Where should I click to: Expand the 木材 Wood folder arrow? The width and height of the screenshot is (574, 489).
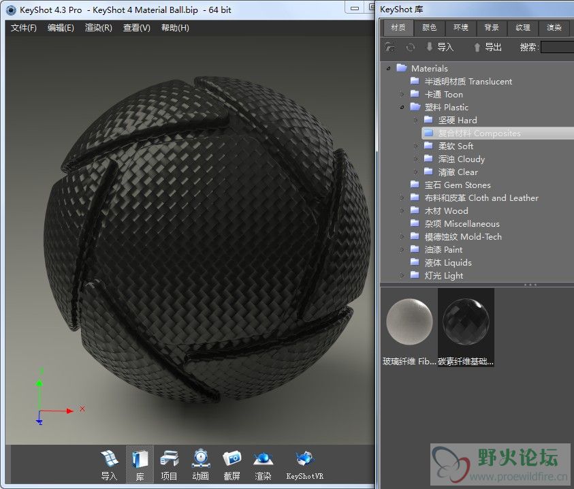[x=402, y=210]
